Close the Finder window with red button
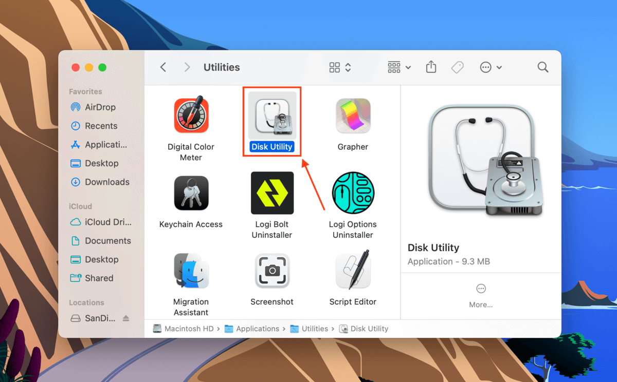This screenshot has height=382, width=617. click(76, 67)
